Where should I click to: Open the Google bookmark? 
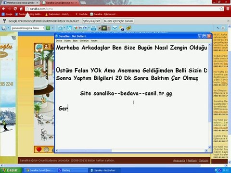click(x=7, y=14)
